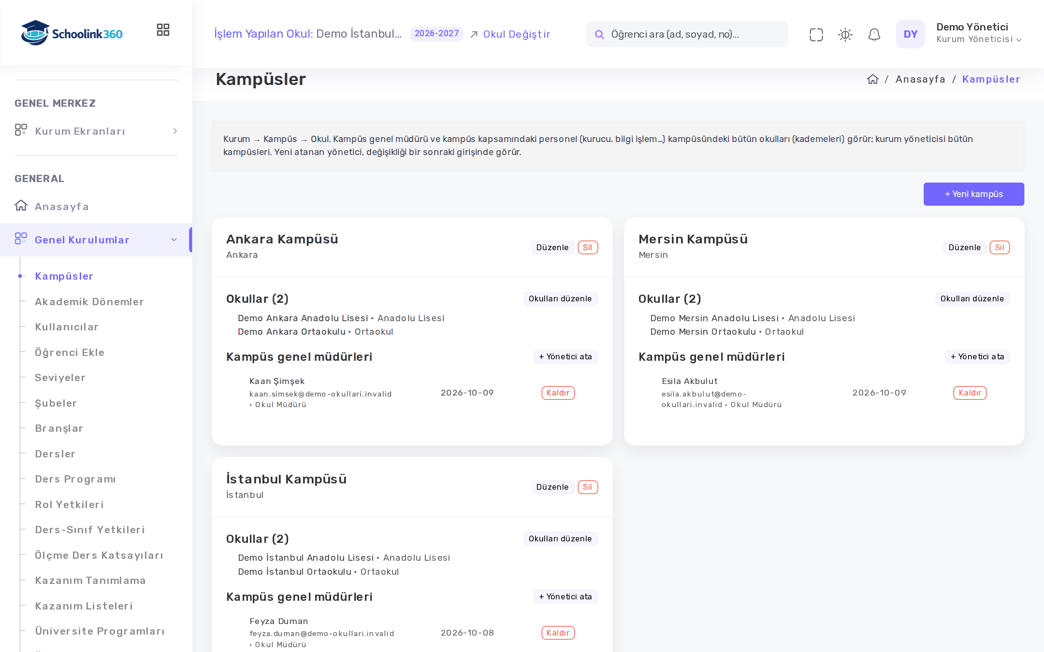
Task: Click the Okul Değiştir arrow icon
Action: (x=474, y=34)
